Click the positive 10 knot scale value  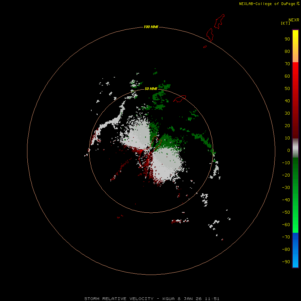tap(287, 138)
